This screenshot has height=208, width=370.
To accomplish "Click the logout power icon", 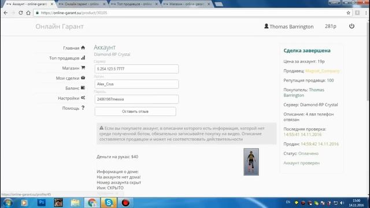I will [351, 26].
